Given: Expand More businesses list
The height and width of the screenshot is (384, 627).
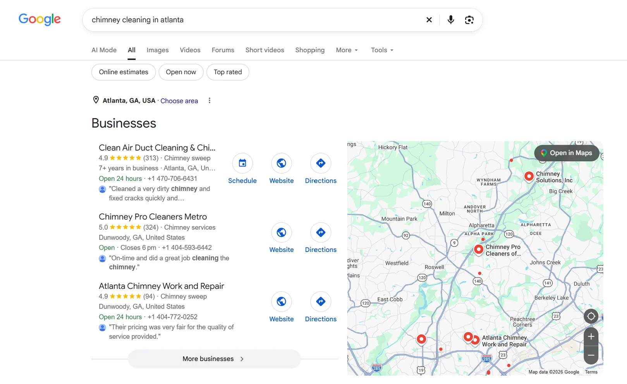Looking at the screenshot, I should coord(214,359).
